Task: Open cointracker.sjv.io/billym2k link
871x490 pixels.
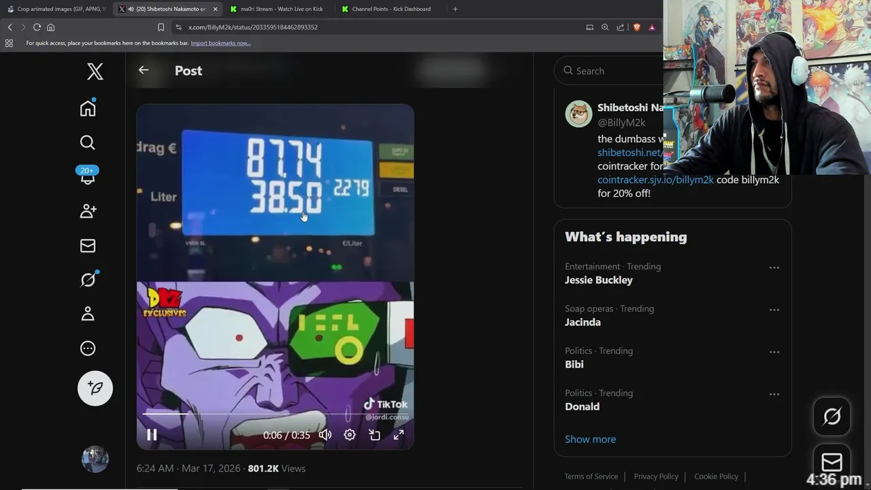Action: pos(655,180)
